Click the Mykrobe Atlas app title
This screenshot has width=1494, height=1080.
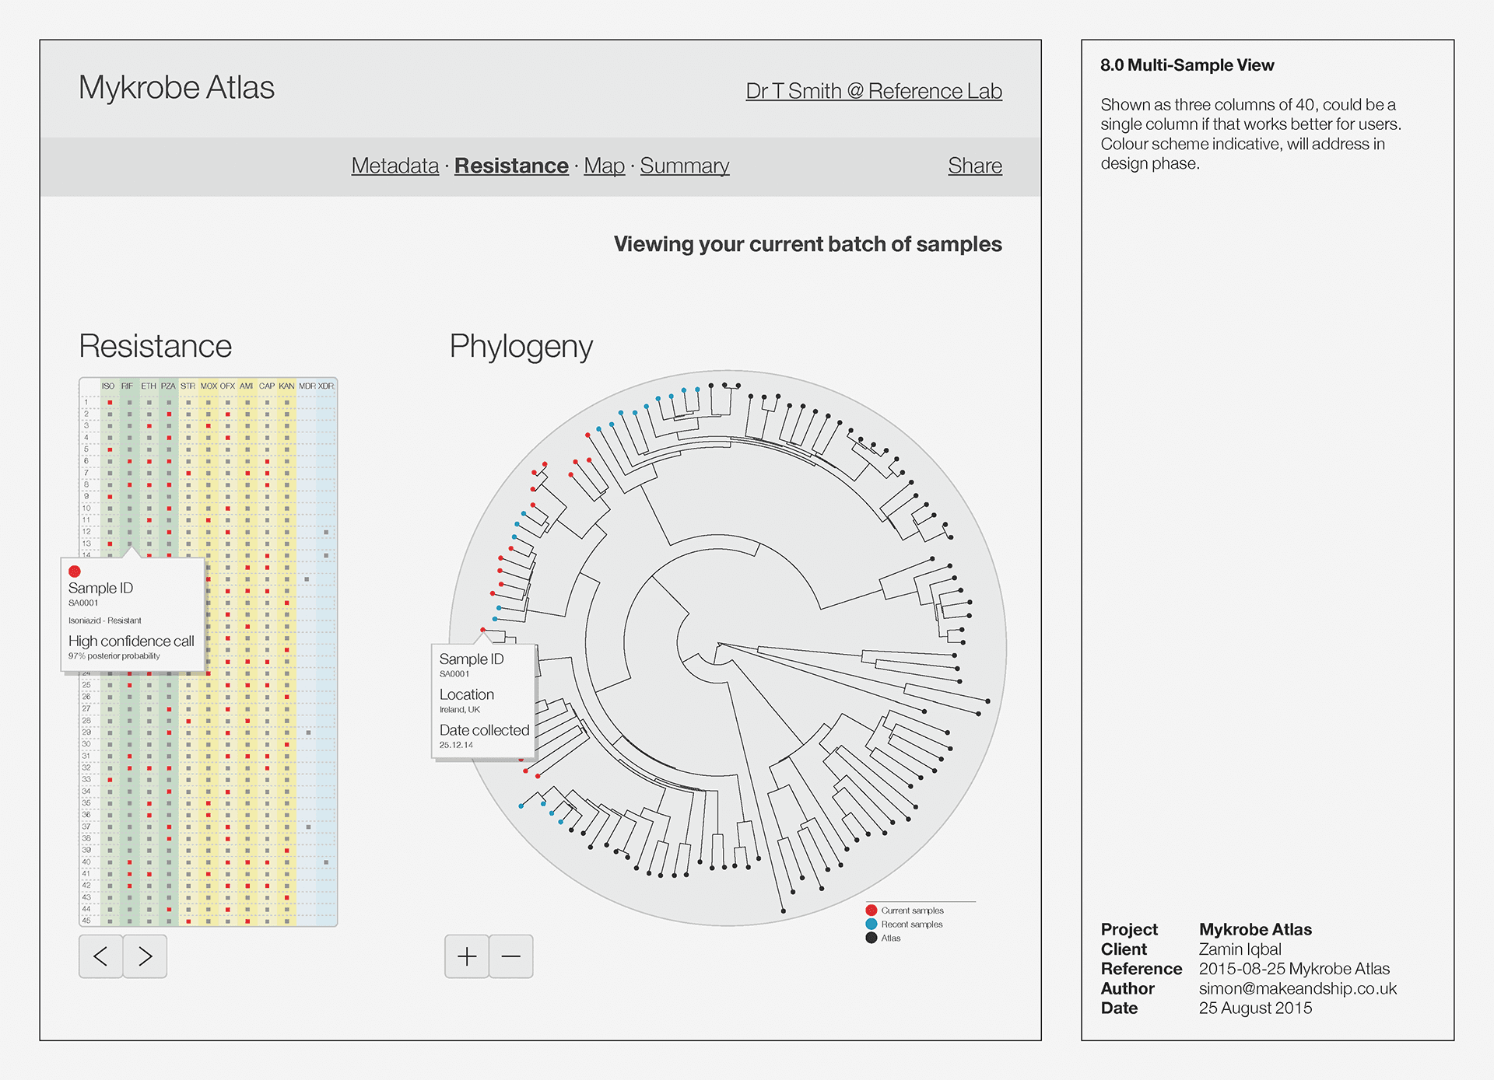tap(177, 87)
